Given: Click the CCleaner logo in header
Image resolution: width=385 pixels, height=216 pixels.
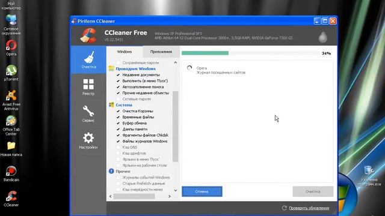Looking at the screenshot, I should [x=88, y=35].
